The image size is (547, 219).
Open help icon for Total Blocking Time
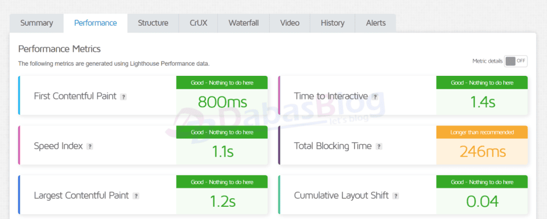pyautogui.click(x=379, y=146)
